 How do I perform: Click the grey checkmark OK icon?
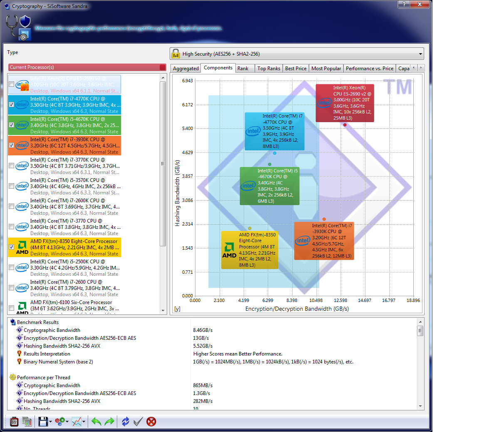[138, 422]
